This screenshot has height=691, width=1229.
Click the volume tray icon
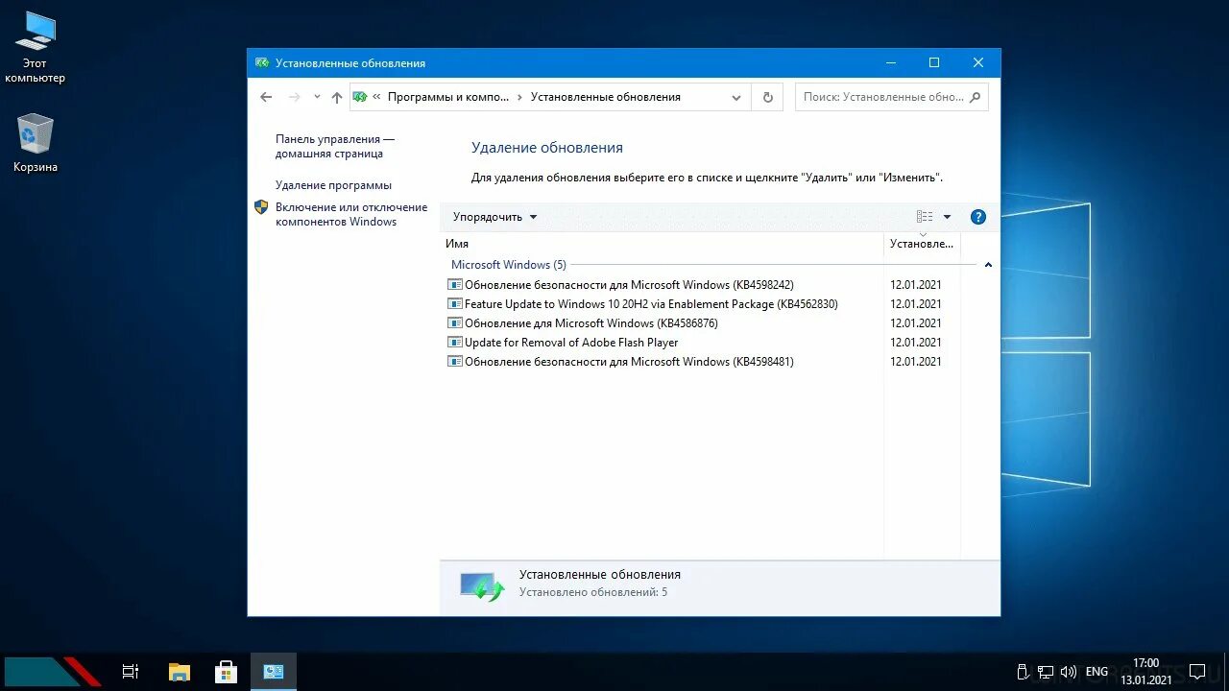[1069, 672]
